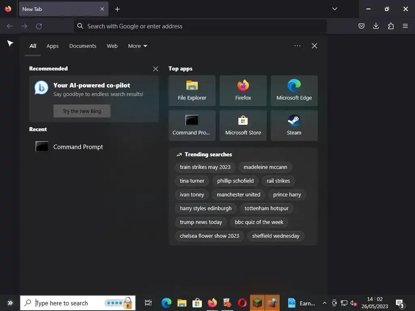Image resolution: width=415 pixels, height=311 pixels.
Task: Click the tina turner trending chip
Action: 192,181
